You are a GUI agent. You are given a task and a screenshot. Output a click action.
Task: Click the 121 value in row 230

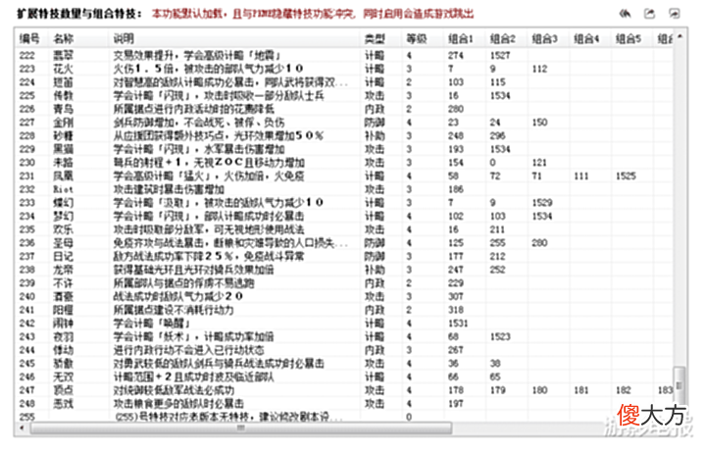pyautogui.click(x=539, y=163)
